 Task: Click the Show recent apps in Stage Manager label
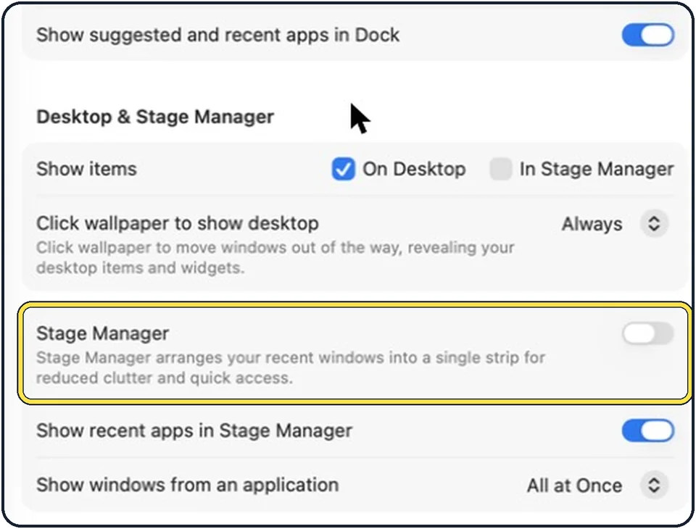click(194, 430)
